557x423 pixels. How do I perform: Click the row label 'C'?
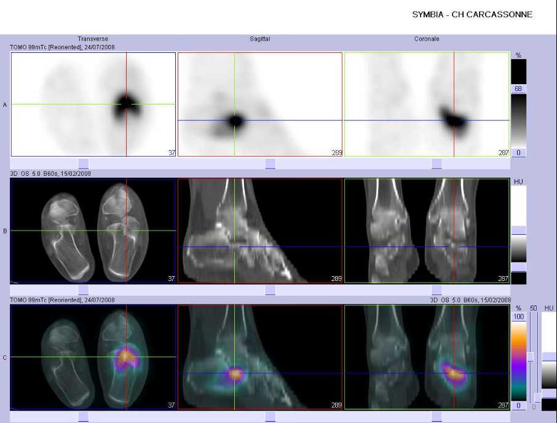(5, 358)
